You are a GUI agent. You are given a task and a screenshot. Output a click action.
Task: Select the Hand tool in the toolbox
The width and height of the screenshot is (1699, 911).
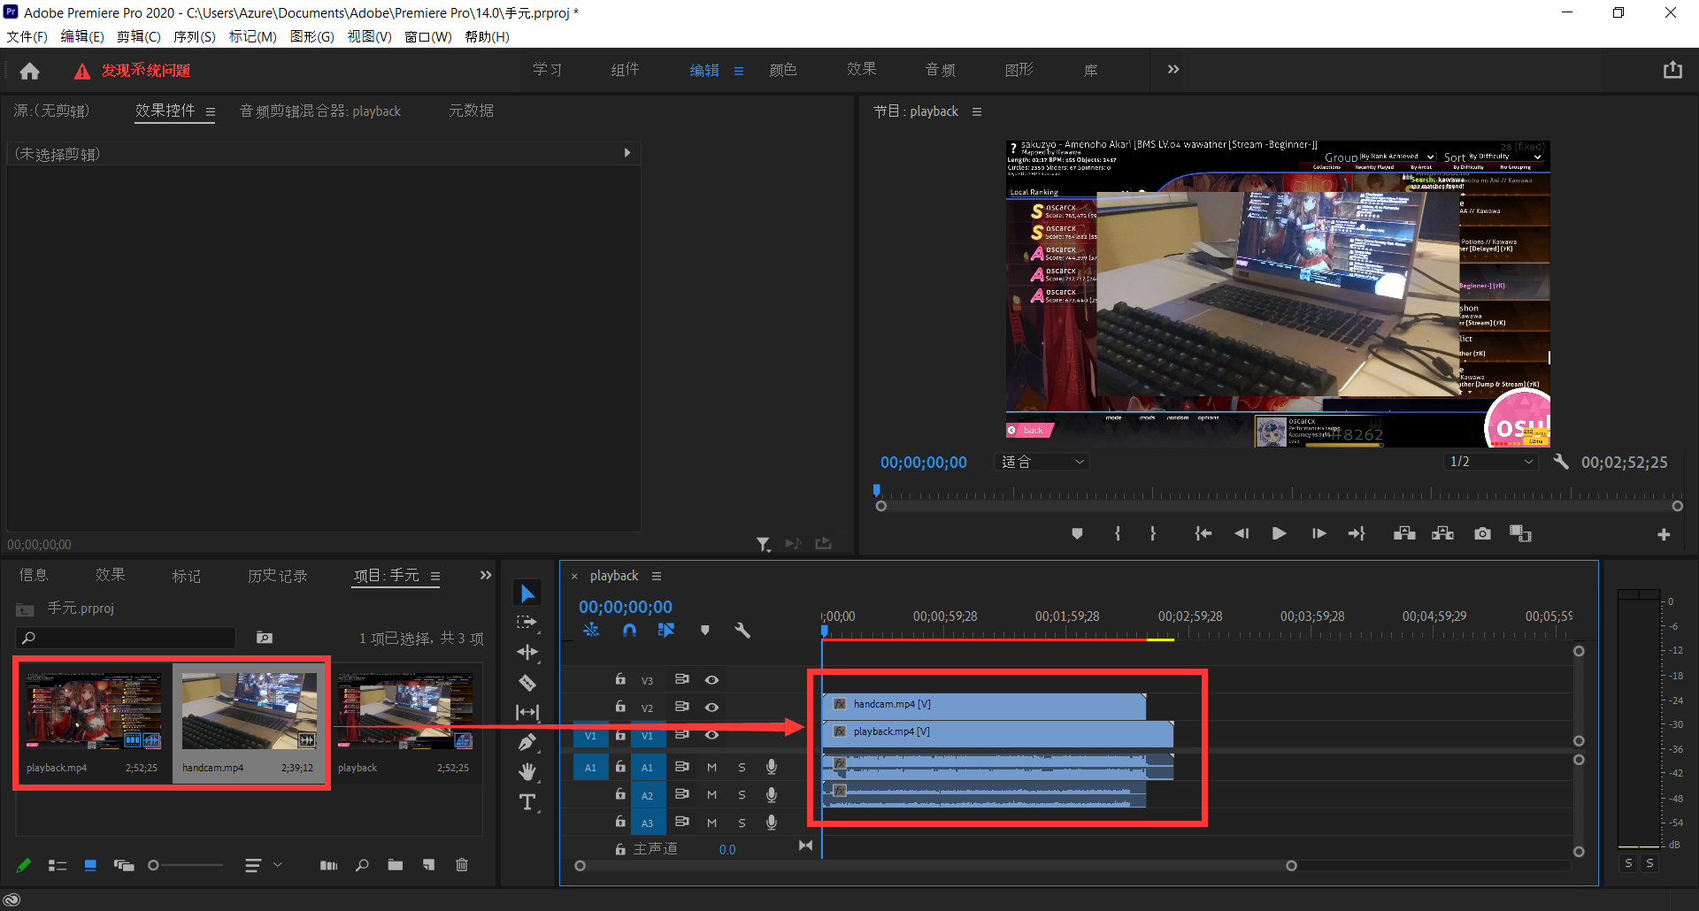click(527, 772)
